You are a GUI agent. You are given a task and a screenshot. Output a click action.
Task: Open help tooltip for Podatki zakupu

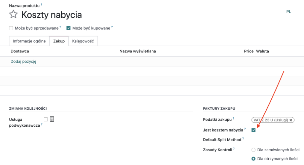pos(233,118)
